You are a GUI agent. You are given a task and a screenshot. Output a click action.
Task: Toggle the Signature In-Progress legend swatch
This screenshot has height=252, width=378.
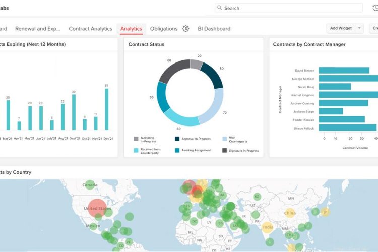(224, 150)
